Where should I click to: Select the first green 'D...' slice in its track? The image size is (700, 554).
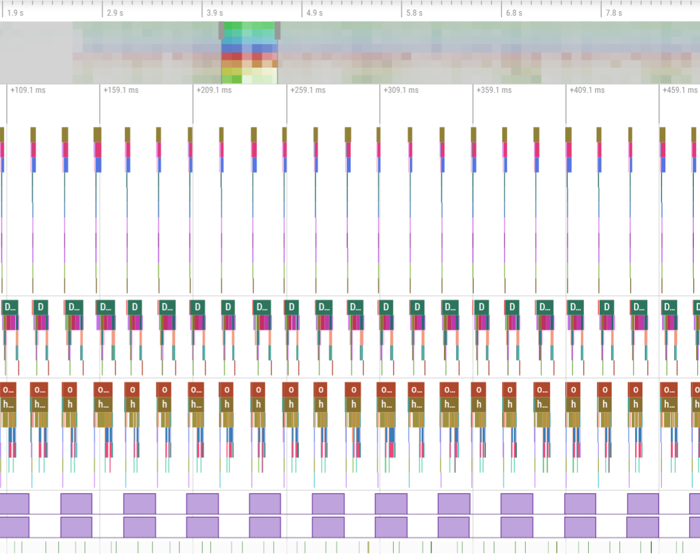9,307
